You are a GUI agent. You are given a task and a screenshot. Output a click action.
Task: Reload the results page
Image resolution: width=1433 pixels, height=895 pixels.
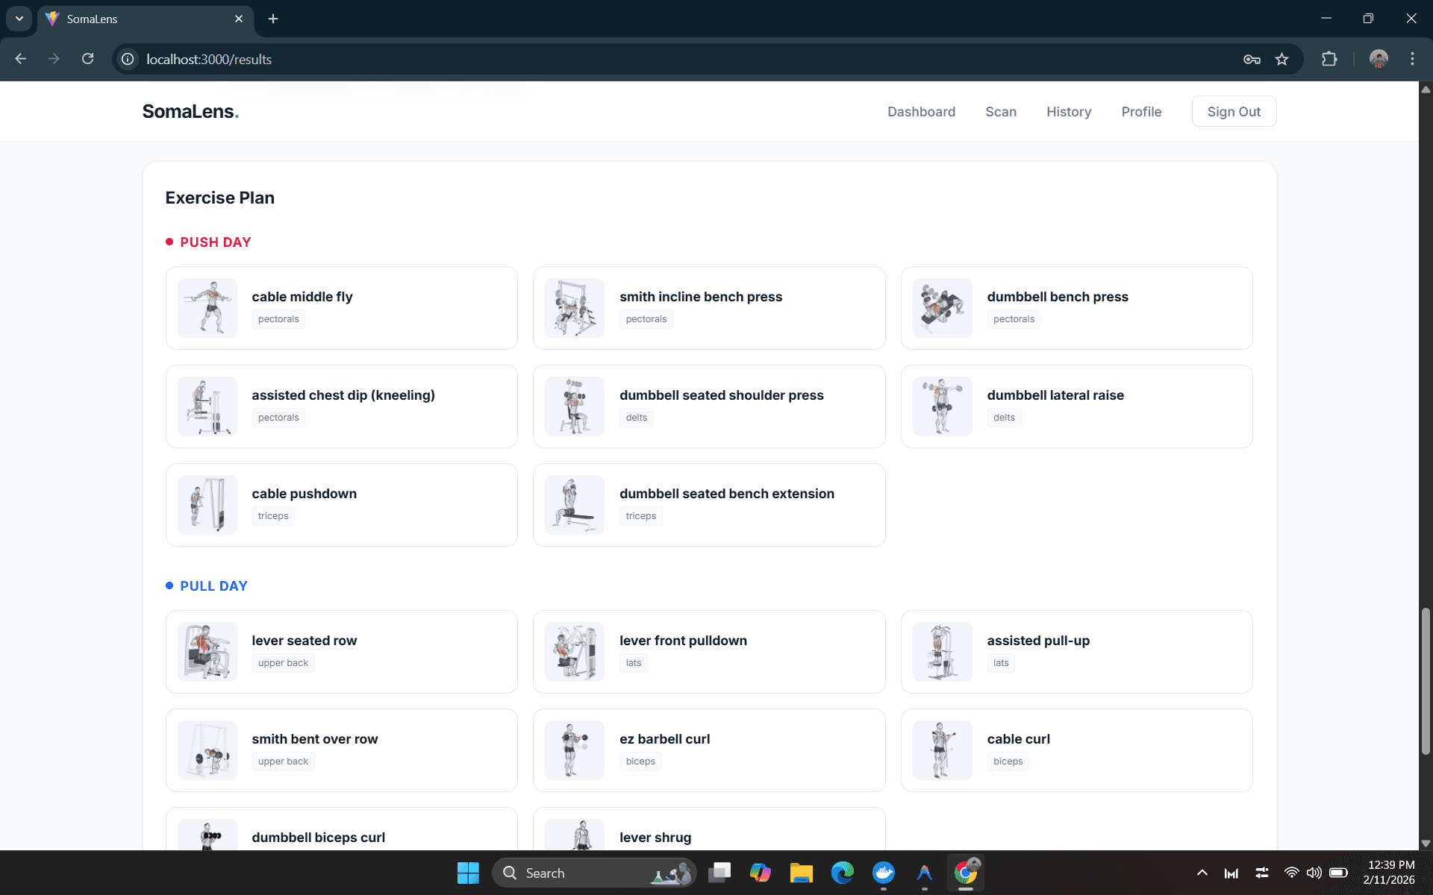[88, 59]
